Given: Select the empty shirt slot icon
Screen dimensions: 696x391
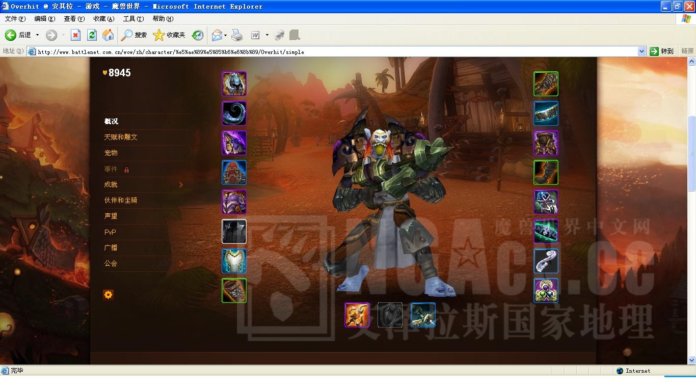Looking at the screenshot, I should coord(234,231).
